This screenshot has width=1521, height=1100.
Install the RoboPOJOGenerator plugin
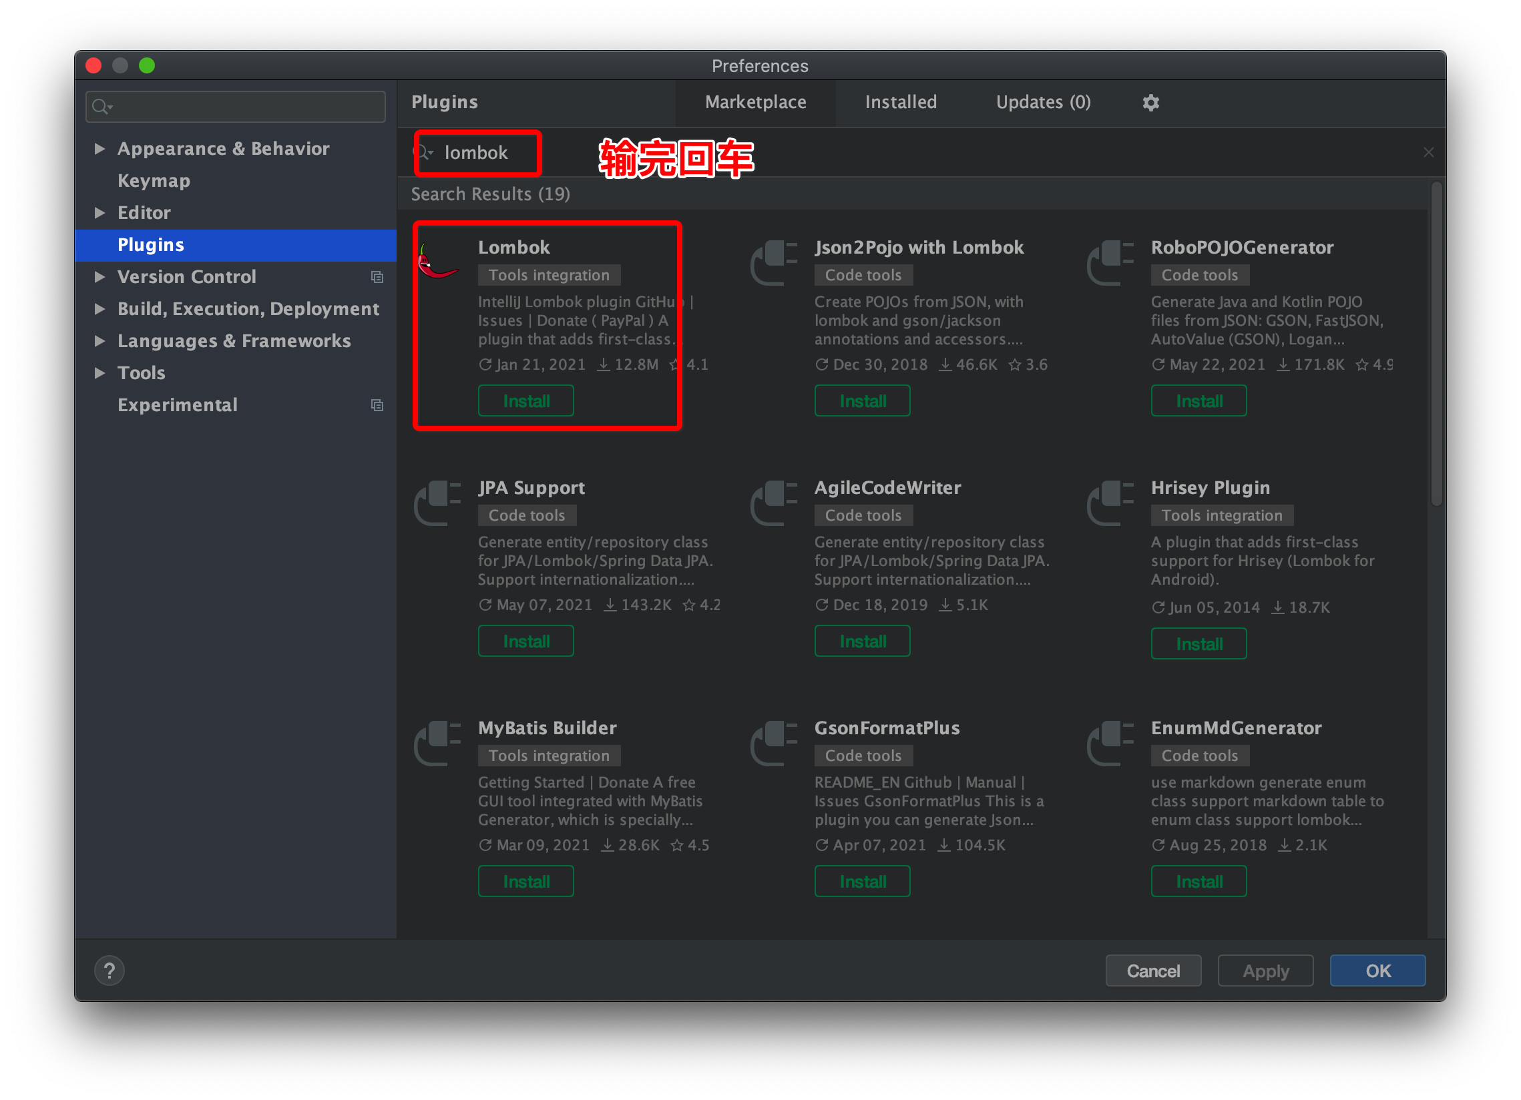click(1199, 401)
